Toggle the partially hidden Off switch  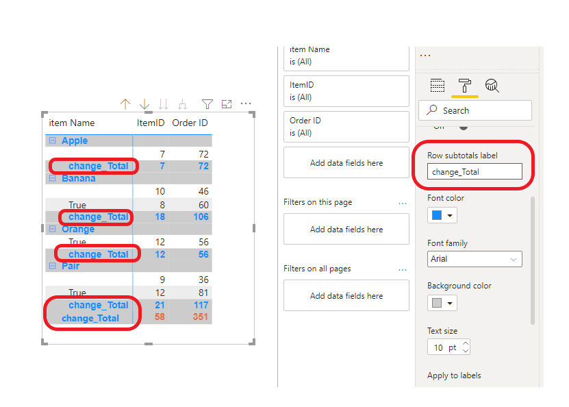pyautogui.click(x=464, y=127)
